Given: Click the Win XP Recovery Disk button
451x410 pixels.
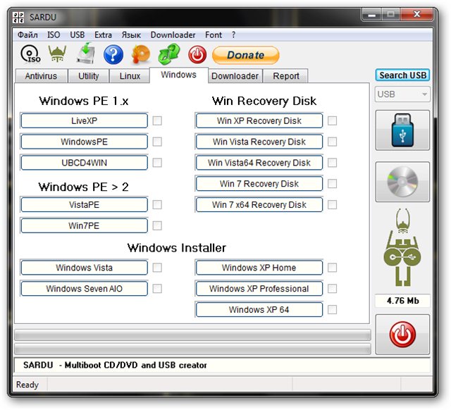Looking at the screenshot, I should (x=259, y=120).
